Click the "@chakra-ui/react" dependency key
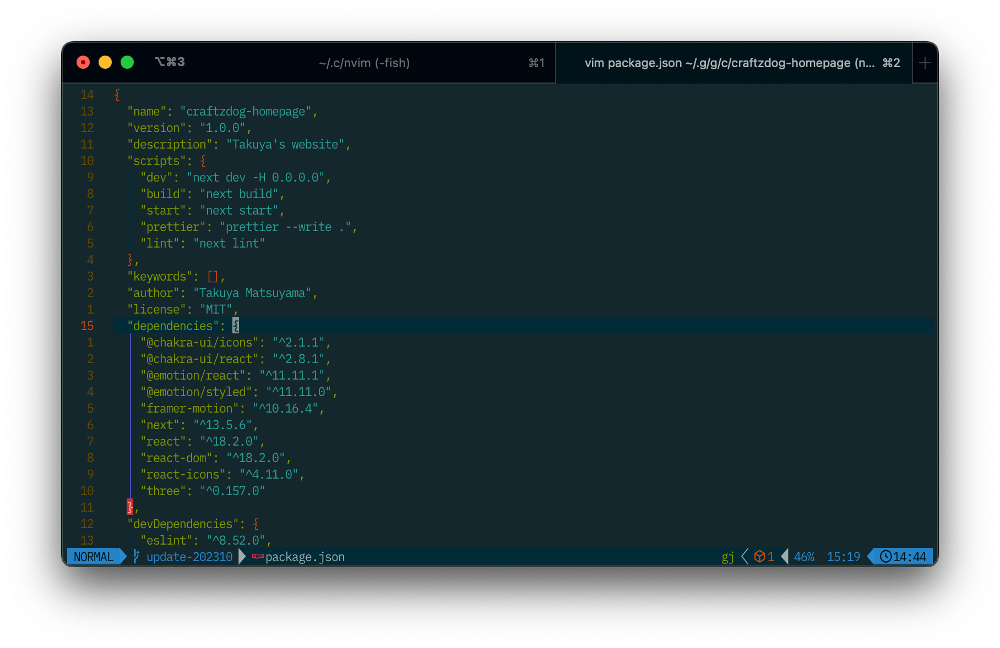 point(199,359)
